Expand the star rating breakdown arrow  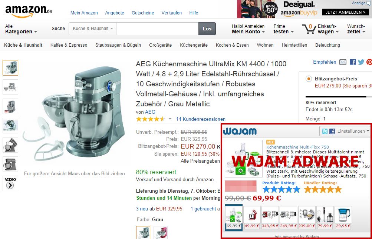[x=170, y=119]
